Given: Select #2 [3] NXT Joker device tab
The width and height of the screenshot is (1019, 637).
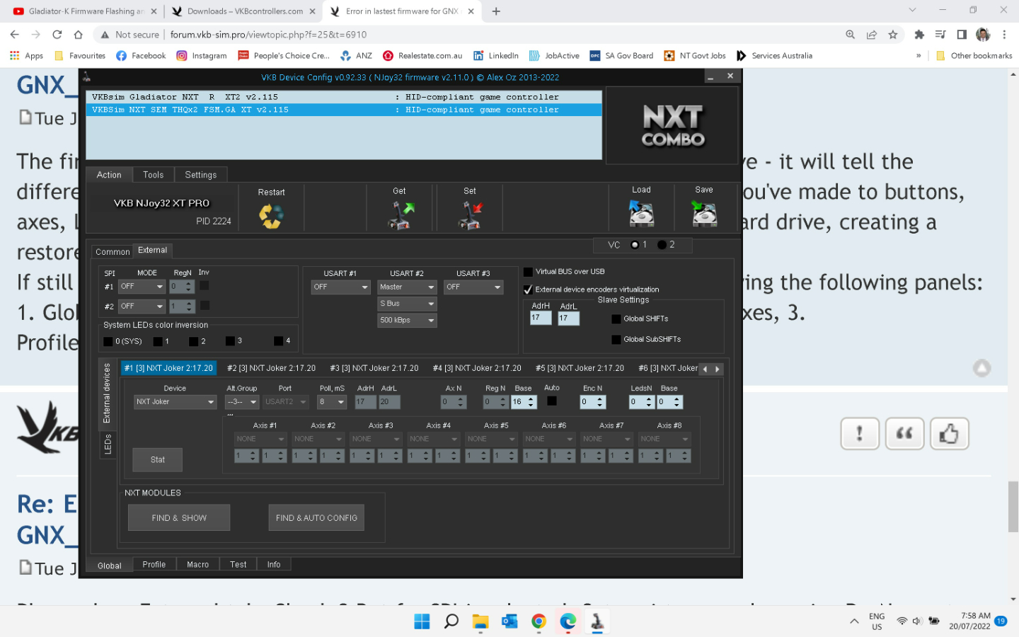Looking at the screenshot, I should coord(272,368).
